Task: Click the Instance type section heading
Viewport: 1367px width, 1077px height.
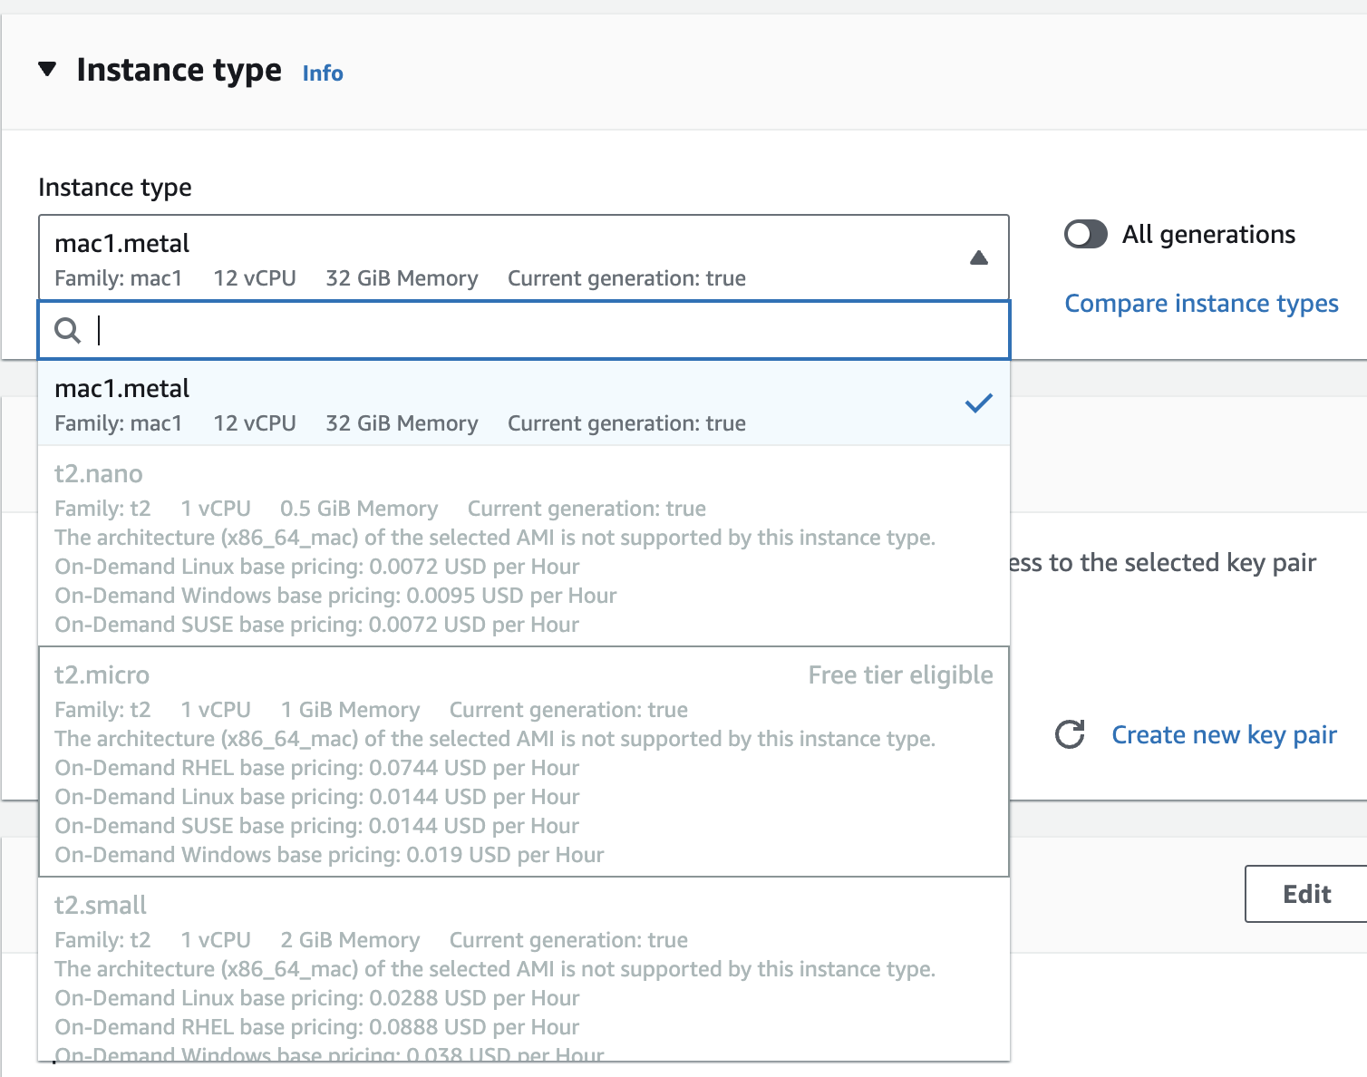Action: [179, 70]
